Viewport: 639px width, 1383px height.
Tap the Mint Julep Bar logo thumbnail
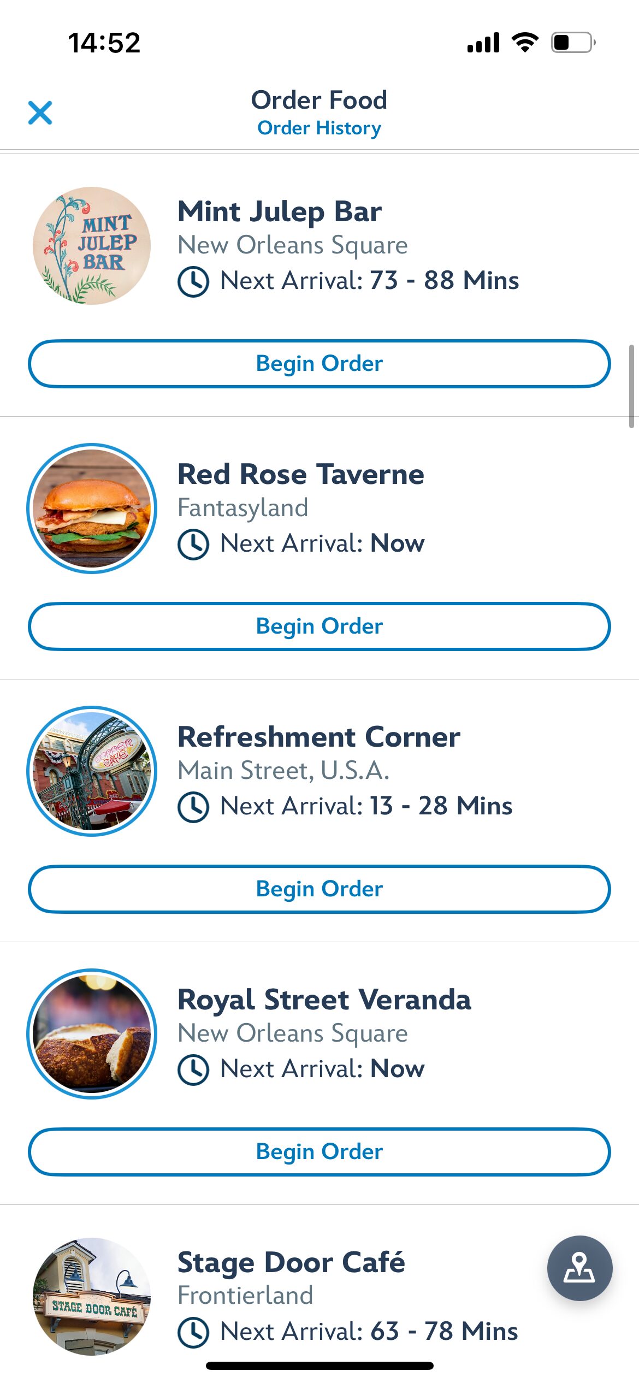[x=92, y=246]
